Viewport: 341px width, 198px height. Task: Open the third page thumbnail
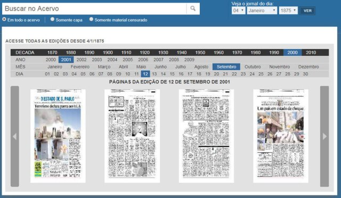coord(206,136)
